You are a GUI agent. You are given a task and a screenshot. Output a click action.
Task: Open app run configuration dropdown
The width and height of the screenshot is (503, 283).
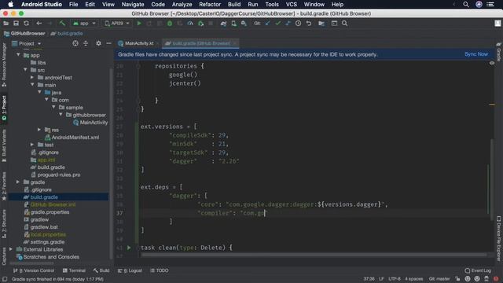tap(84, 24)
